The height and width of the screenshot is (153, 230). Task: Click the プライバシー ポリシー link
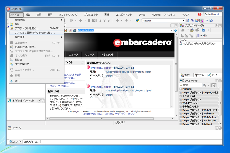126,114
